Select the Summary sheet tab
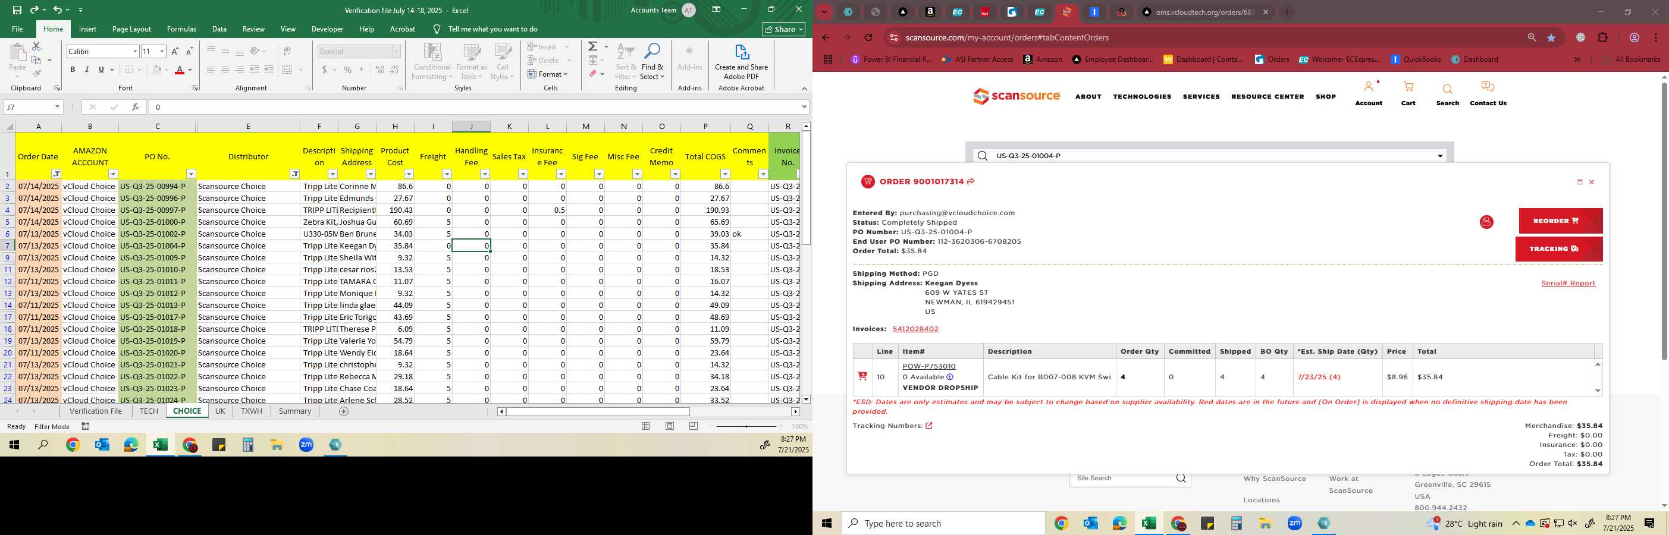1669x535 pixels. (295, 411)
